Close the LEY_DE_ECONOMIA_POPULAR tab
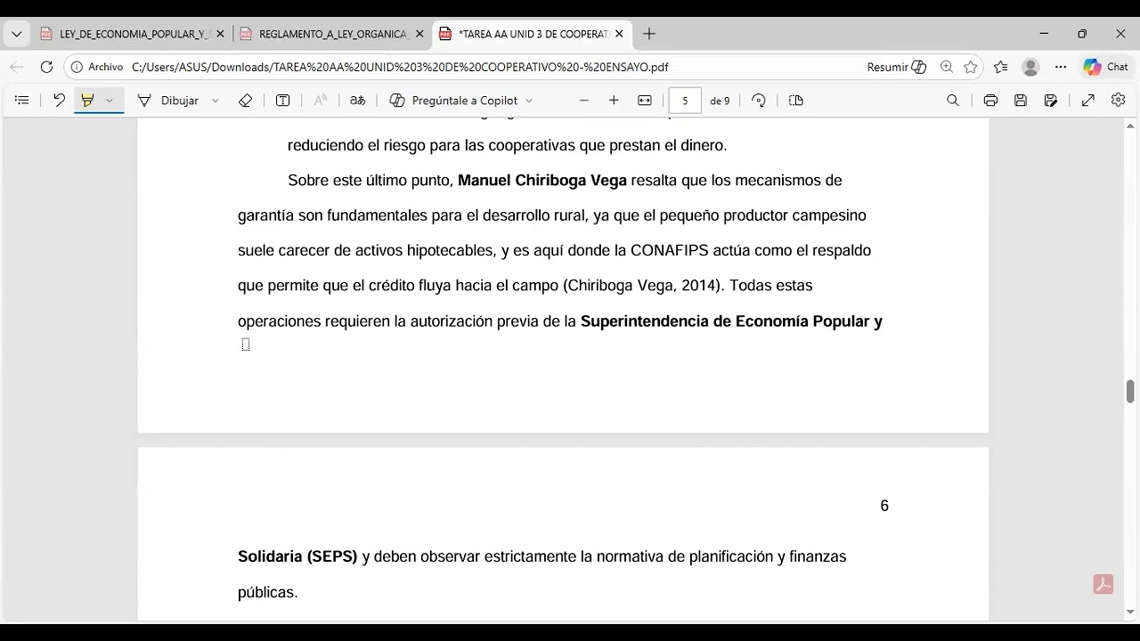The image size is (1140, 641). [220, 34]
